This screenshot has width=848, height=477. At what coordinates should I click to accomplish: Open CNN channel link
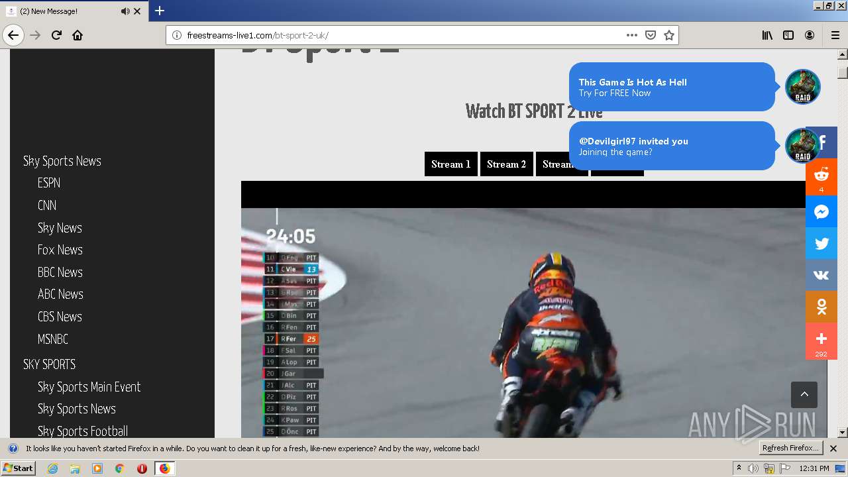(47, 205)
